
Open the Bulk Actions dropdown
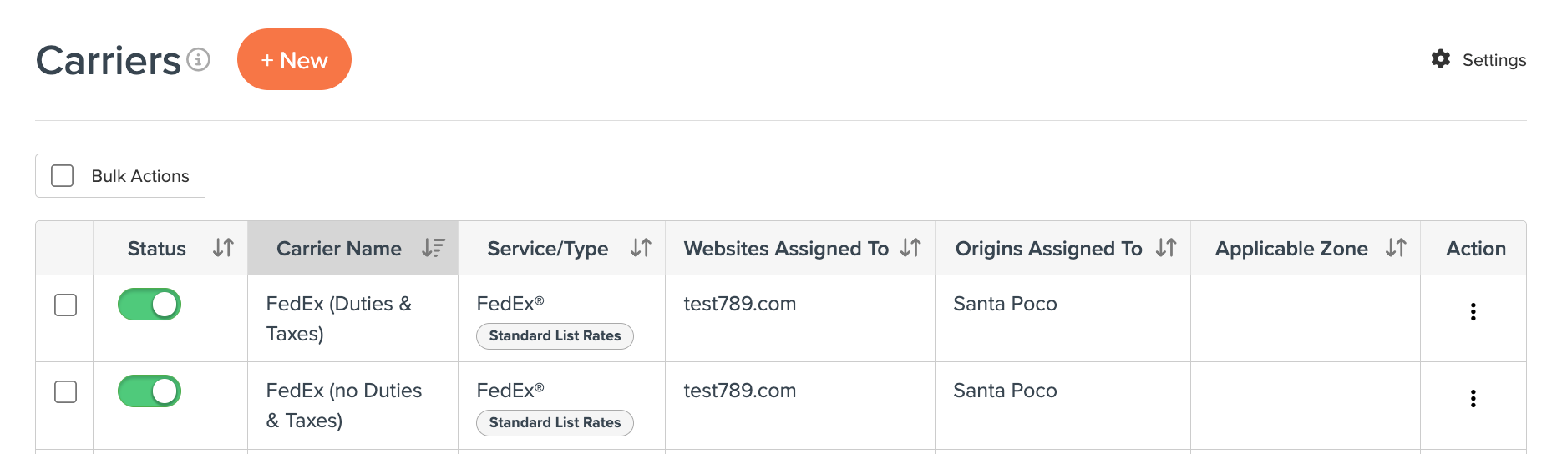[x=140, y=176]
